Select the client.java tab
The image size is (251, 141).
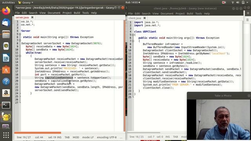click(x=135, y=18)
